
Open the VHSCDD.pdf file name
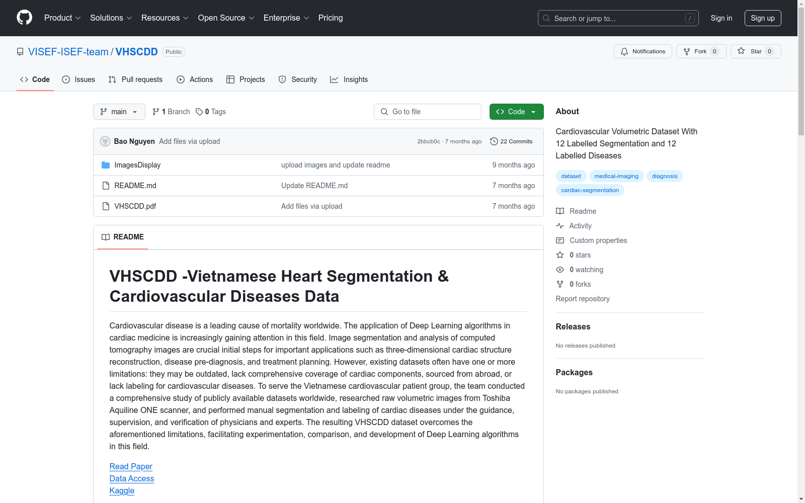pyautogui.click(x=135, y=206)
